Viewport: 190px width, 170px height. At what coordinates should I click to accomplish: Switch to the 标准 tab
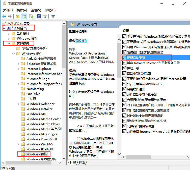(x=82, y=163)
